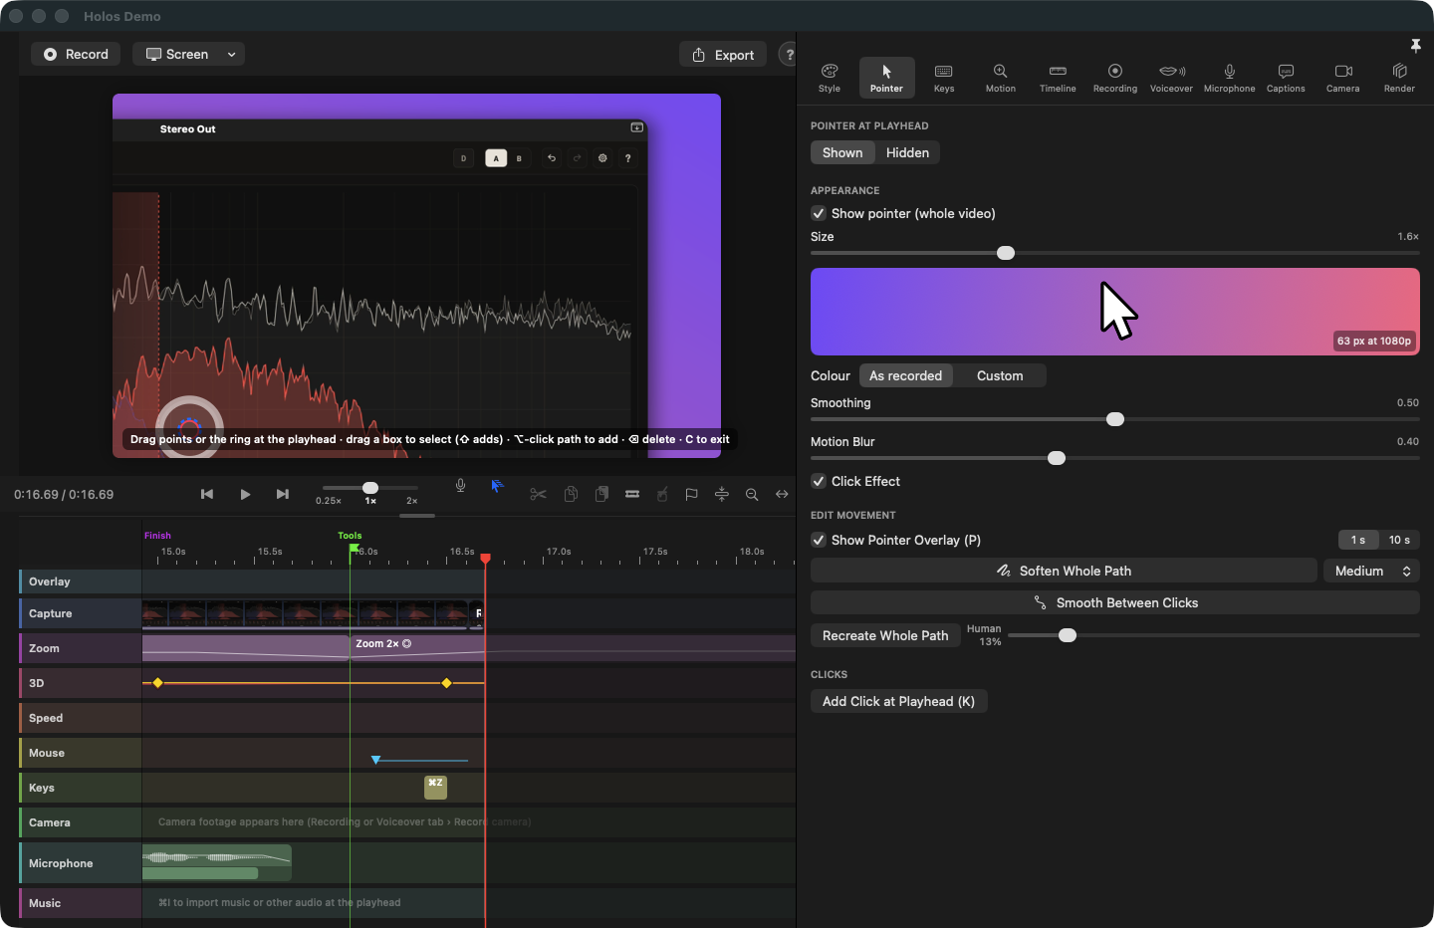Click the Export button

point(723,55)
